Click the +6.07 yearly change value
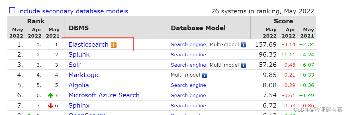The height and width of the screenshot is (115, 347). click(307, 65)
